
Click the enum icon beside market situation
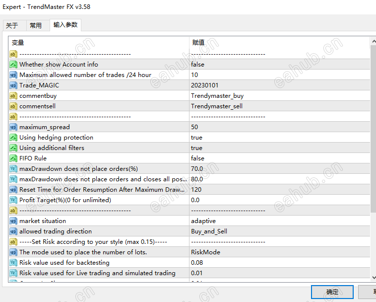13,221
